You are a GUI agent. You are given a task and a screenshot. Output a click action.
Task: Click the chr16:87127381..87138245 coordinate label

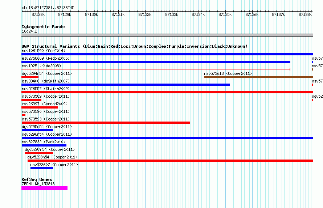tap(48, 8)
